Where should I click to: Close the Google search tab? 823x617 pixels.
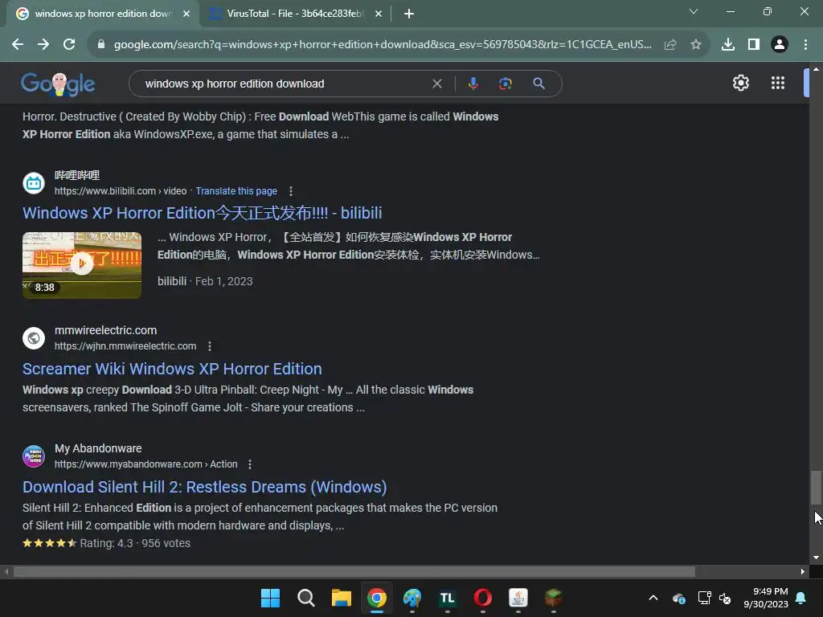(x=186, y=14)
